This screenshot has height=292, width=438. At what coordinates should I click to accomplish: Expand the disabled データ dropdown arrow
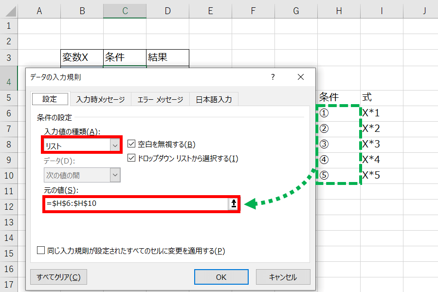115,175
